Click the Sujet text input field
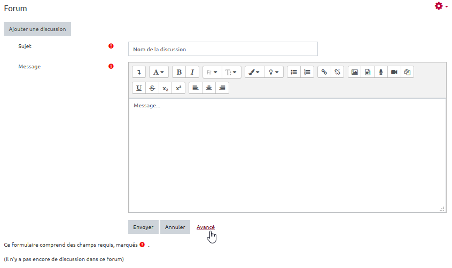The height and width of the screenshot is (268, 452). [223, 49]
